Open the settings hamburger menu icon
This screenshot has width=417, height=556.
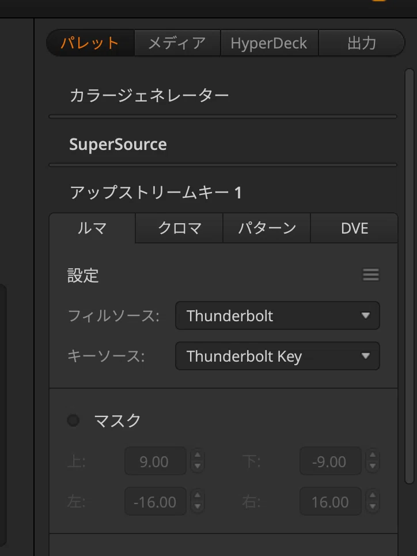pos(370,275)
